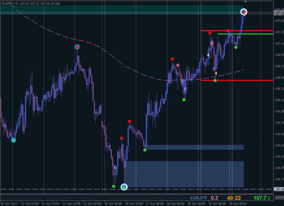The width and height of the screenshot is (284, 206).
Task: Click the 106.95 price scale label
Action: point(279,55)
